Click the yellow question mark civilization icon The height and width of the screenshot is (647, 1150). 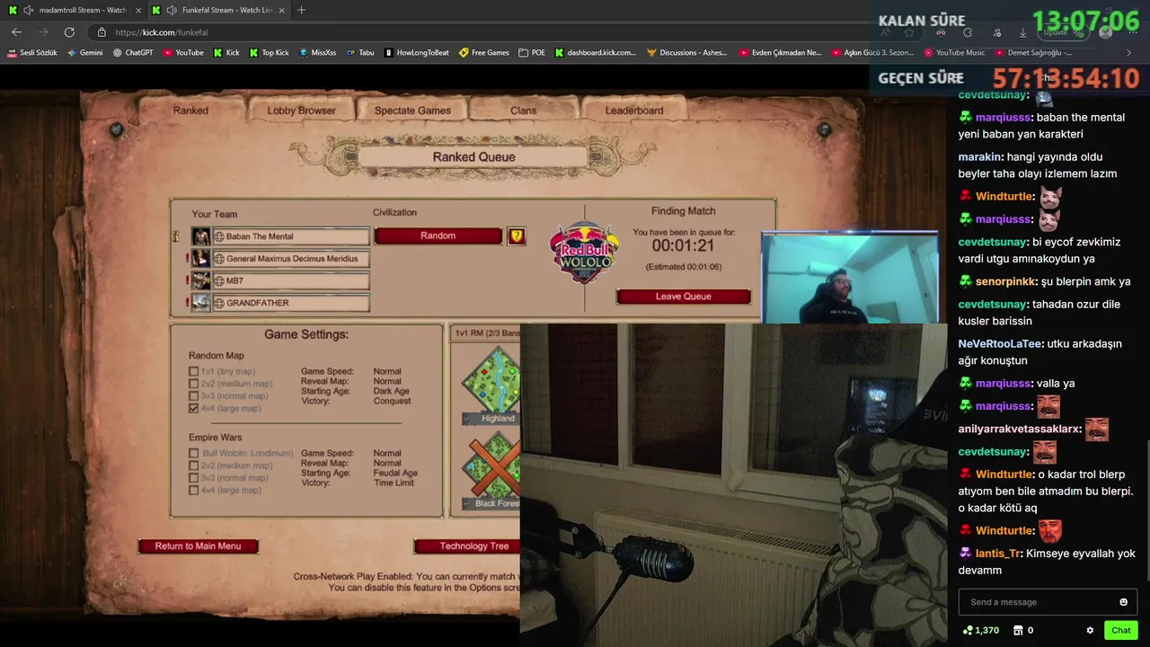click(x=516, y=236)
